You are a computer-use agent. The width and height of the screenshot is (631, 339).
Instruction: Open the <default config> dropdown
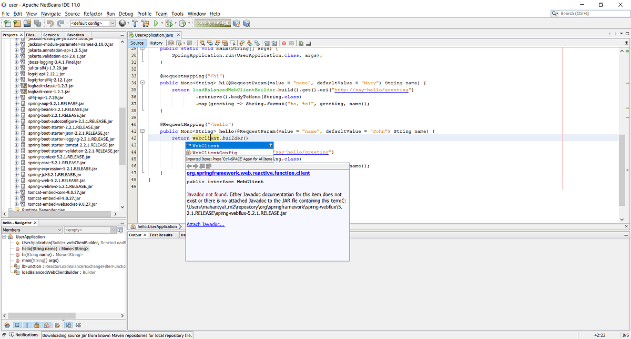pos(112,23)
